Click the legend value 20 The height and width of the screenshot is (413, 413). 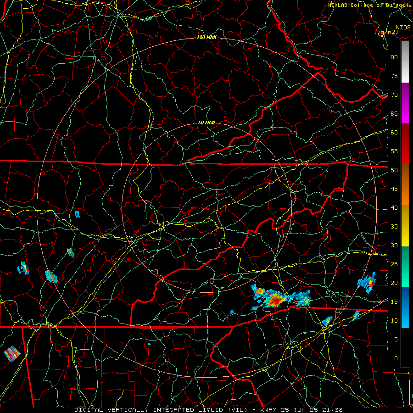click(394, 283)
